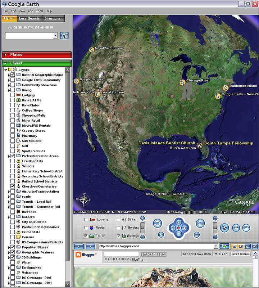Go forward in the embedded browser

coord(91,246)
